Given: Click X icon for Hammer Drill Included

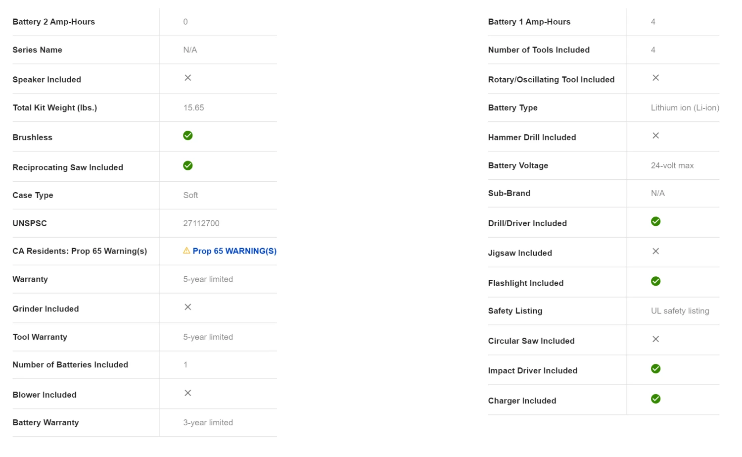Looking at the screenshot, I should pos(656,136).
